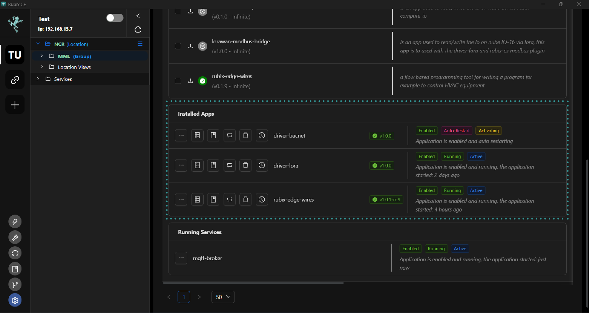Expand the Location Views node
589x313 pixels.
tap(42, 67)
